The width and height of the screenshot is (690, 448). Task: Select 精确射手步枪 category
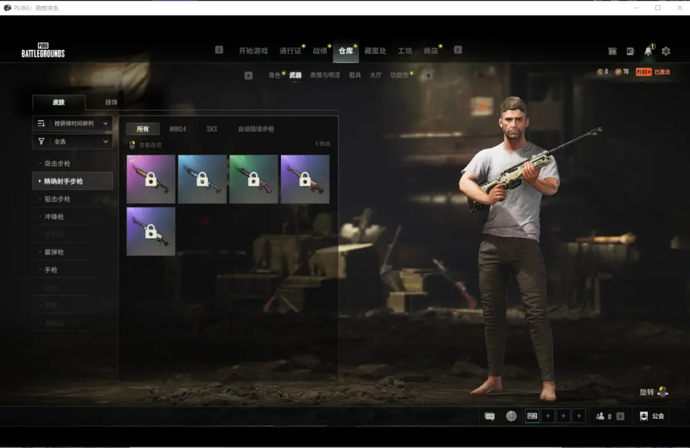(73, 181)
